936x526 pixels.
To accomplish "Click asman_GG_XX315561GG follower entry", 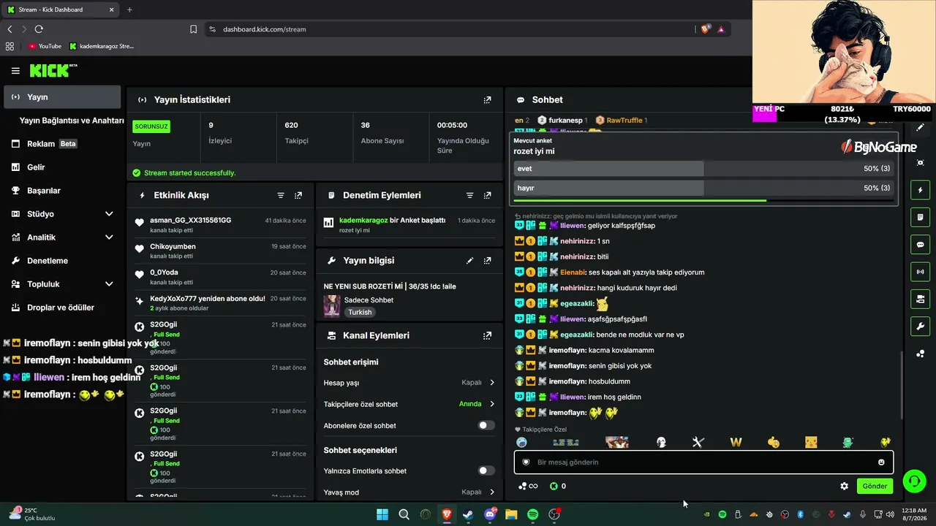I will point(220,224).
